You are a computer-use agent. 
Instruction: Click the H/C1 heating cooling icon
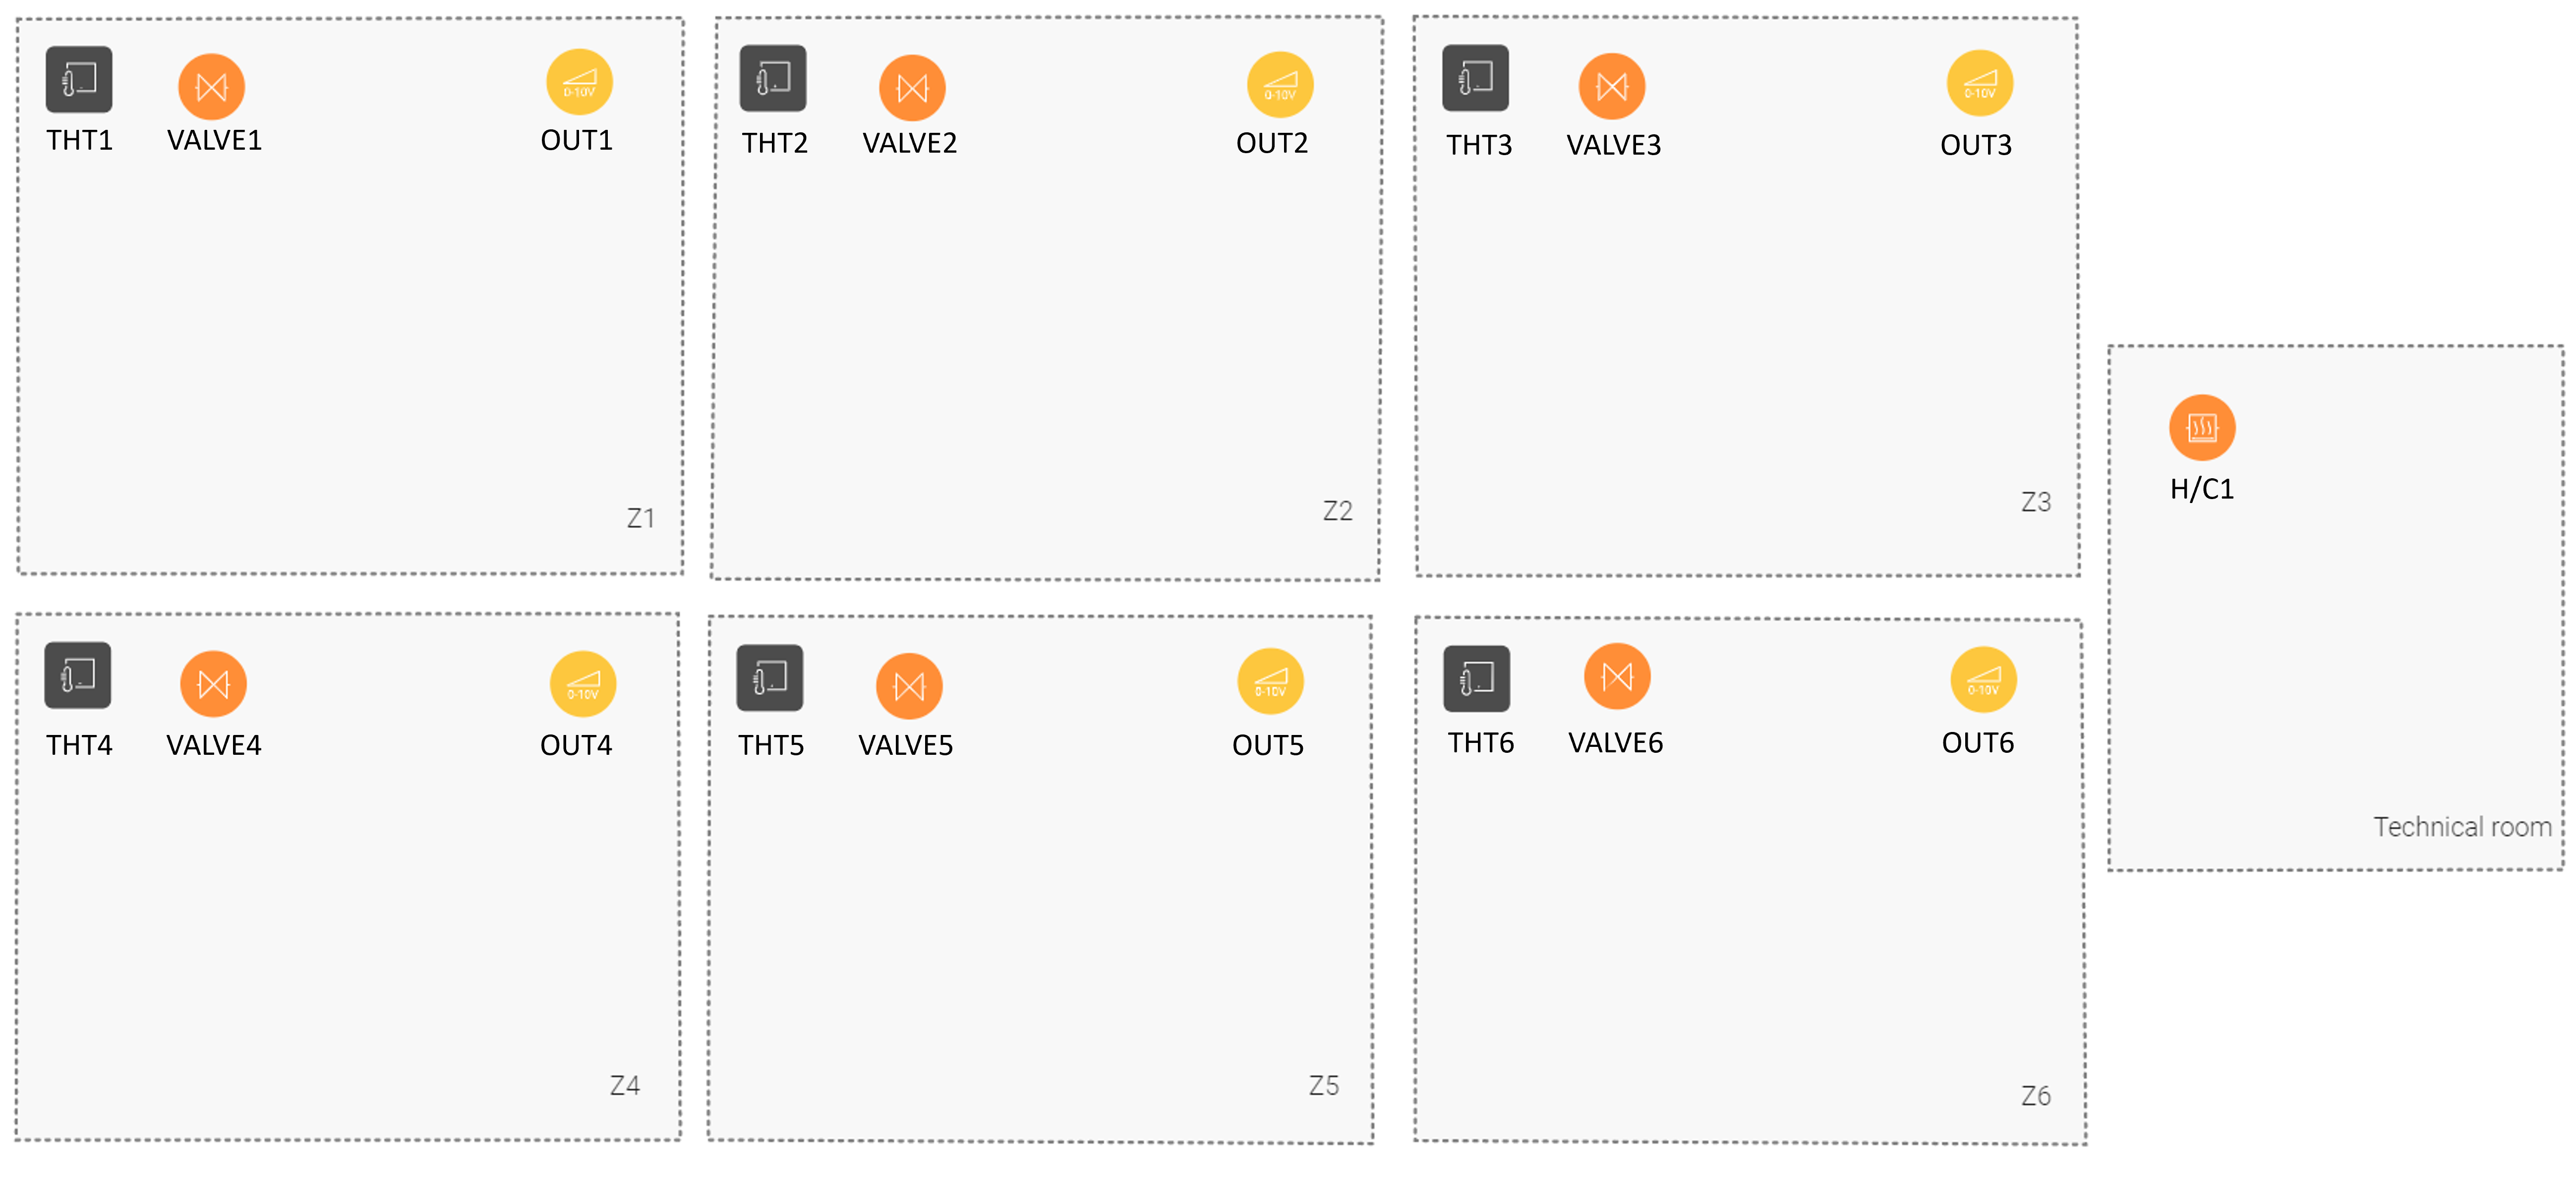pos(2203,428)
